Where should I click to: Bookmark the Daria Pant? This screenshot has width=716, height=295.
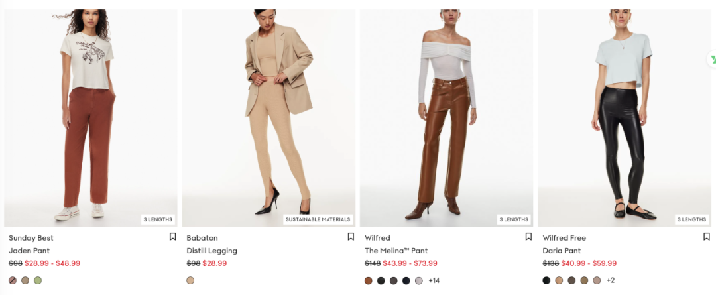[x=707, y=237]
